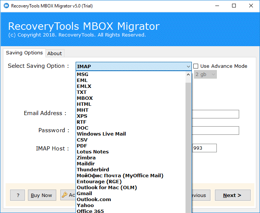Close the MBOX Migrator window
Image resolution: width=260 pixels, height=213 pixels.
tap(251, 6)
